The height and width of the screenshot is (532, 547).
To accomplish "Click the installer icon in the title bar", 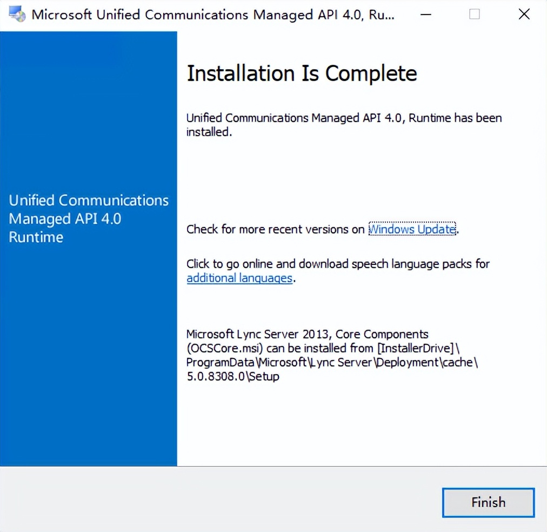I will click(x=17, y=15).
